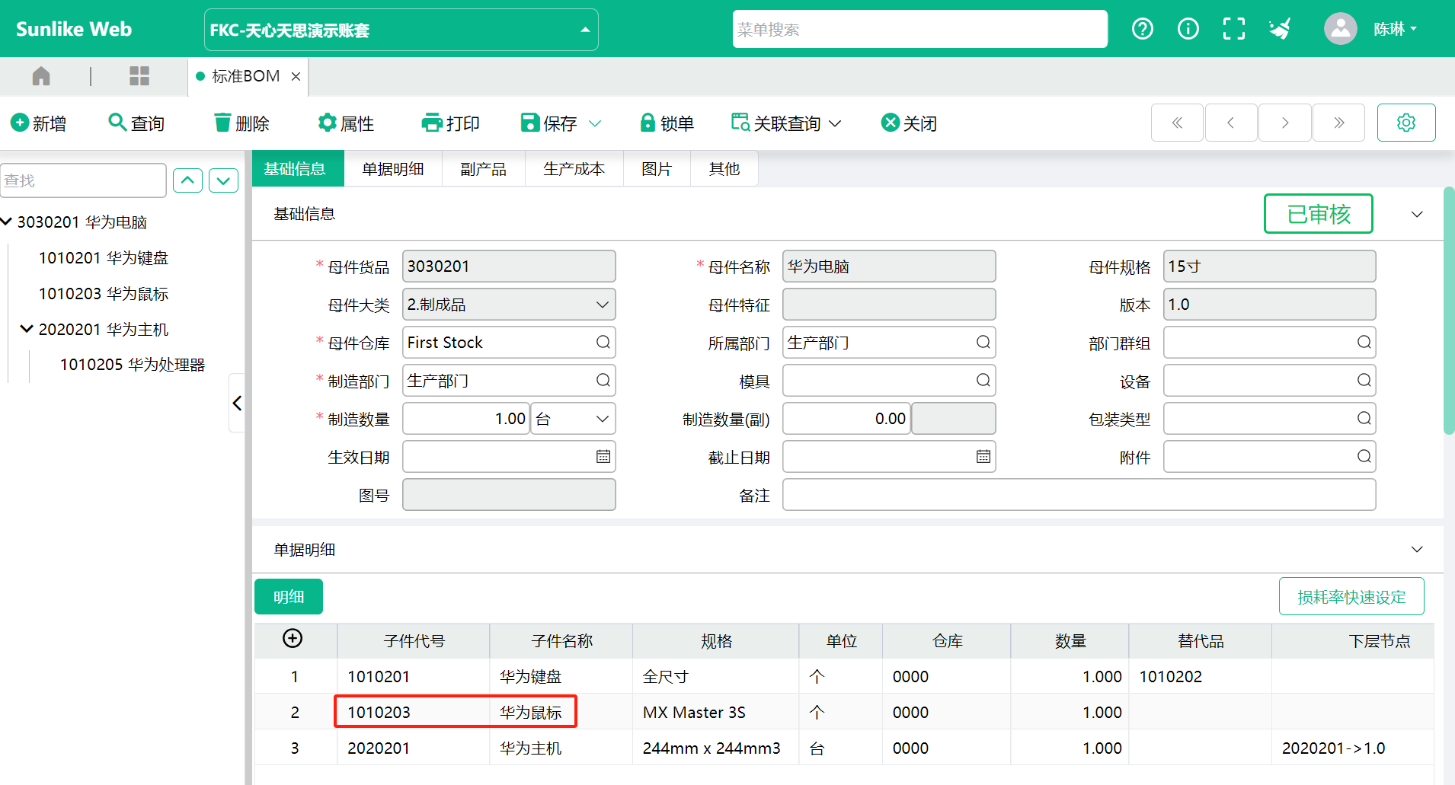
Task: Go to previous record arrow
Action: pyautogui.click(x=1230, y=123)
